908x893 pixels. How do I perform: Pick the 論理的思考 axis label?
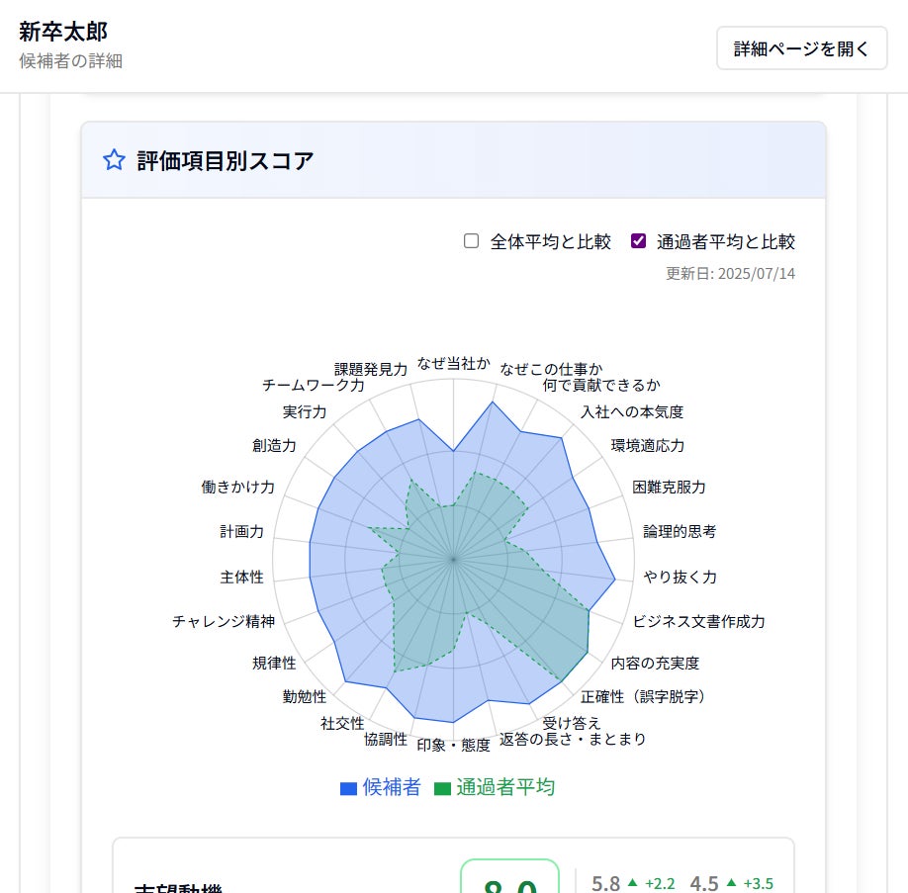pyautogui.click(x=680, y=532)
